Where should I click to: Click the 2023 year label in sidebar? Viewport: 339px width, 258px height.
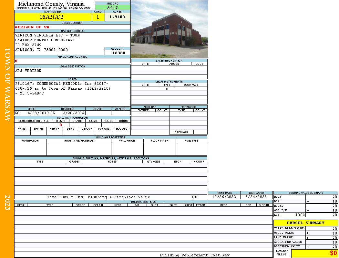click(7, 202)
